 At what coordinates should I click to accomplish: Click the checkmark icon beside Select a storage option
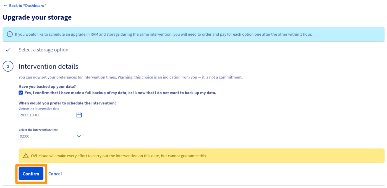[x=8, y=50]
